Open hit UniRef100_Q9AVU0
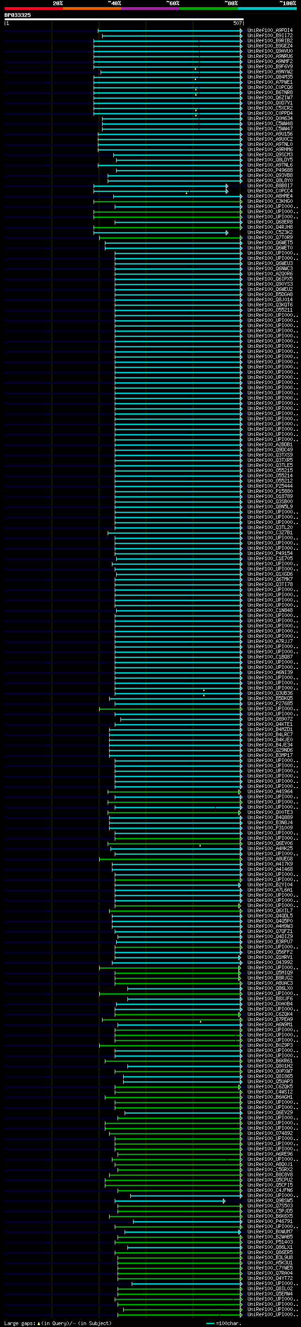Image resolution: width=301 pixels, height=1327 pixels. [x=270, y=51]
